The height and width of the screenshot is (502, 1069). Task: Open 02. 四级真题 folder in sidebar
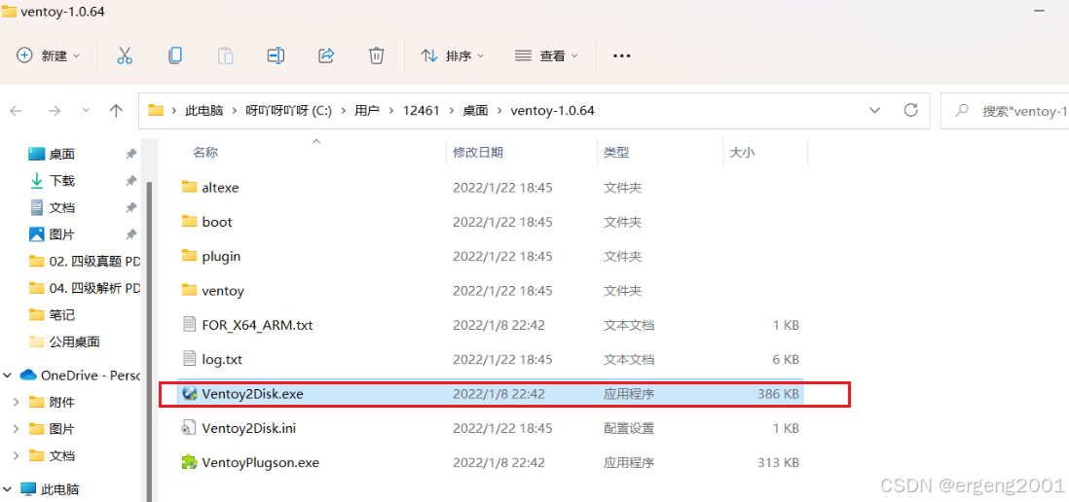point(85,262)
